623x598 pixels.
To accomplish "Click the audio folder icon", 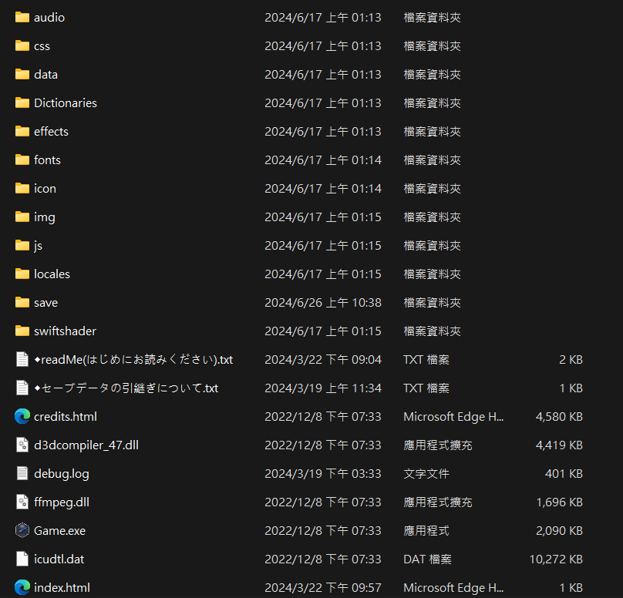I will [x=22, y=17].
